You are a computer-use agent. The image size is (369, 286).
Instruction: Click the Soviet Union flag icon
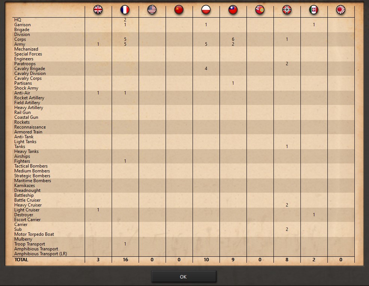(x=179, y=10)
